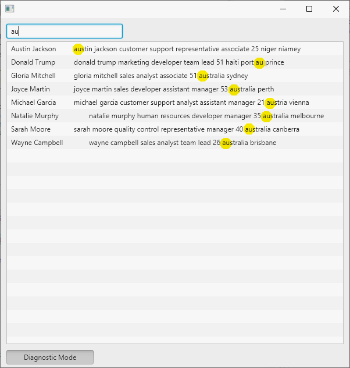
Task: Click the Diagnostic Mode button
Action: tap(50, 357)
